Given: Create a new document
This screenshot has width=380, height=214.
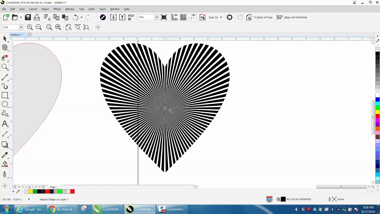Looking at the screenshot, I should [6, 17].
